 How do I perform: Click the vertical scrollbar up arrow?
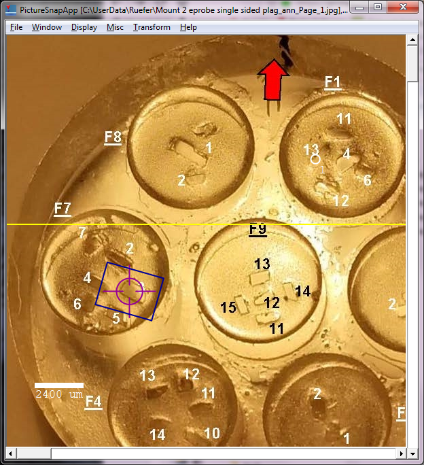point(411,41)
